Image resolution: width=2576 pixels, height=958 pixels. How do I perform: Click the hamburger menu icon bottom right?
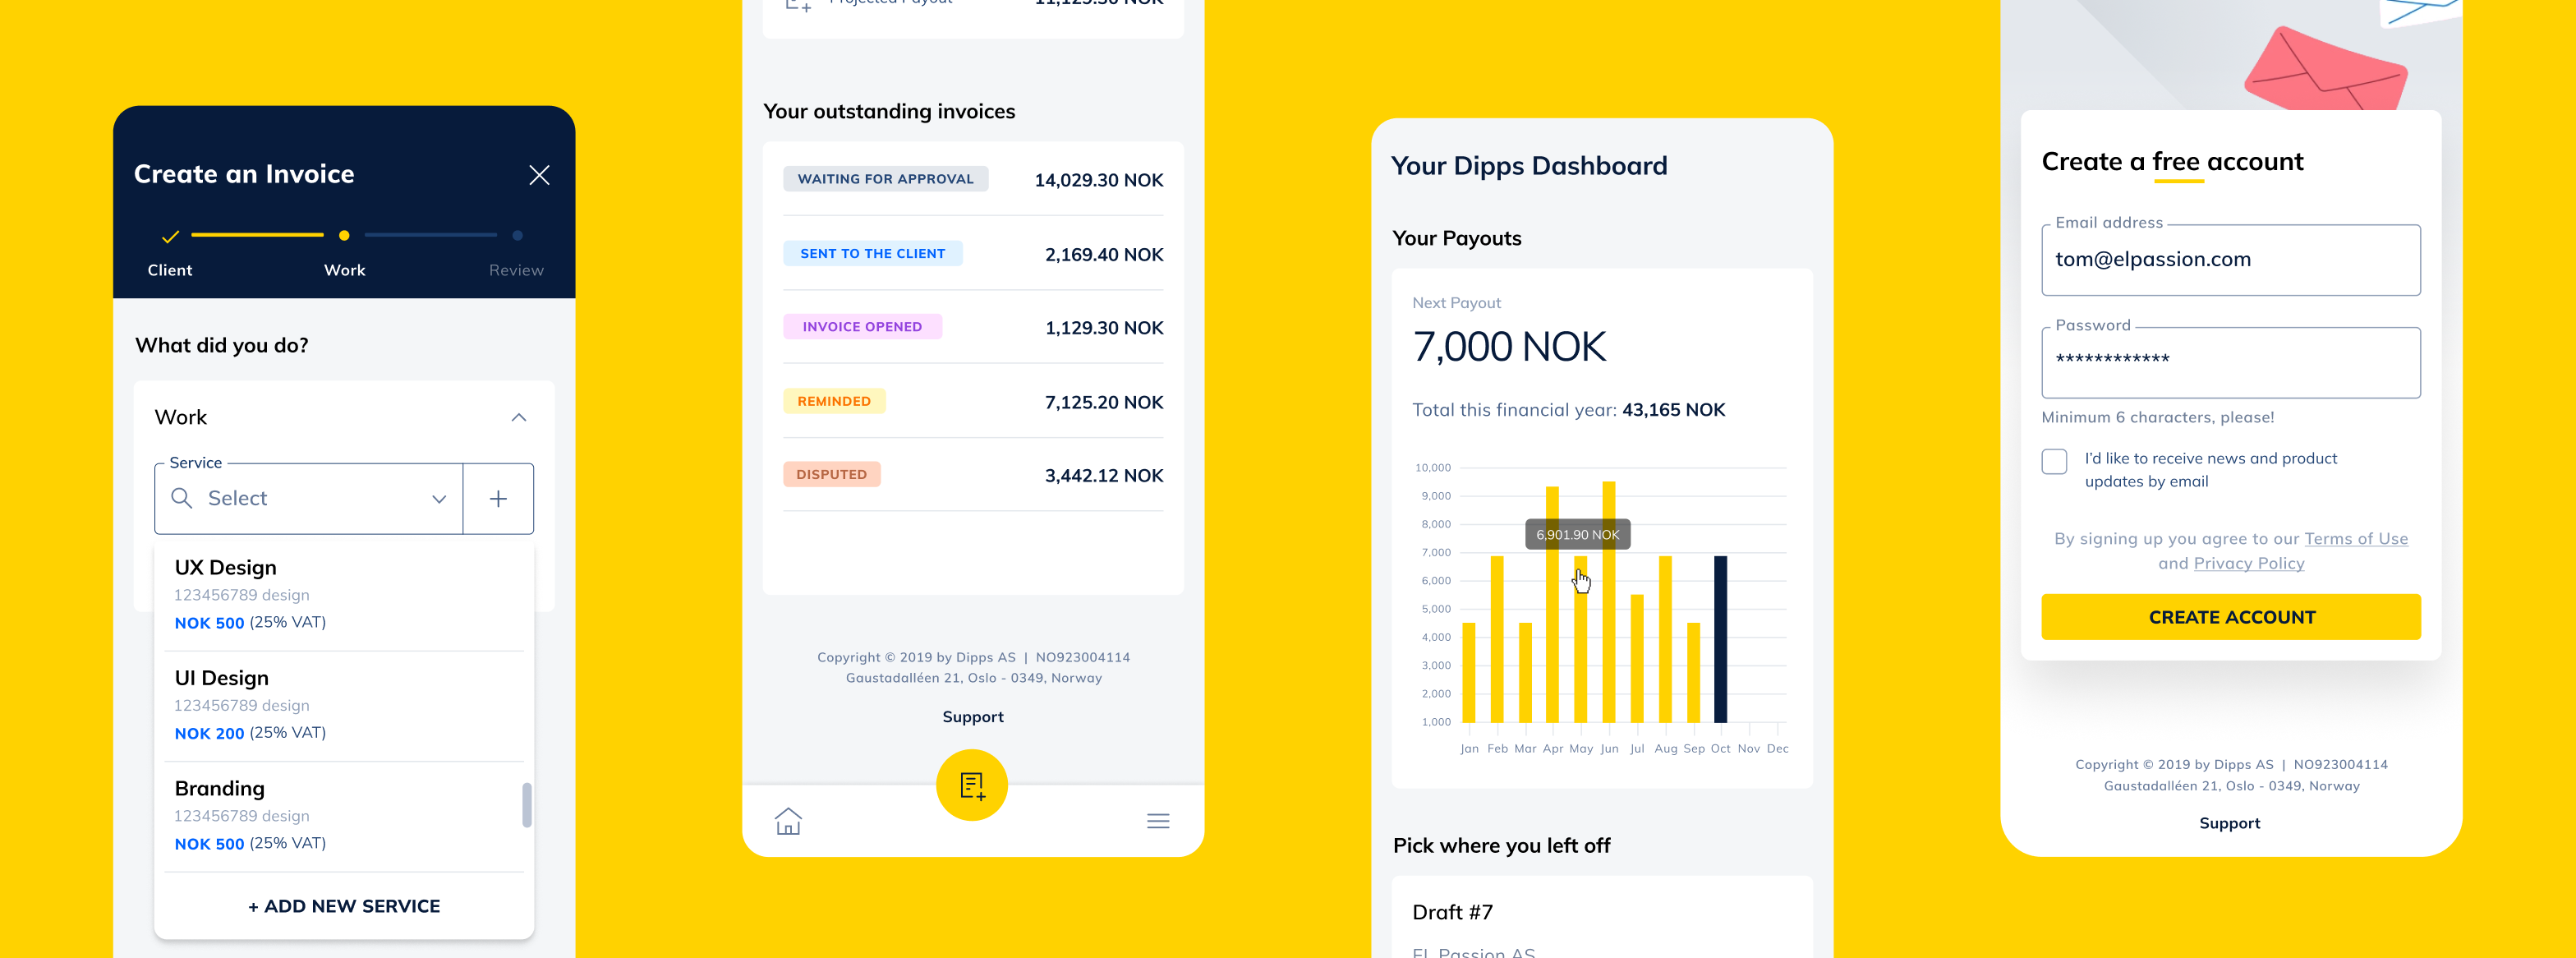pyautogui.click(x=1158, y=822)
